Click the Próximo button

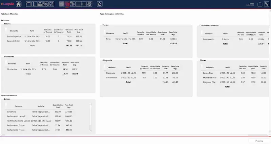259,141
